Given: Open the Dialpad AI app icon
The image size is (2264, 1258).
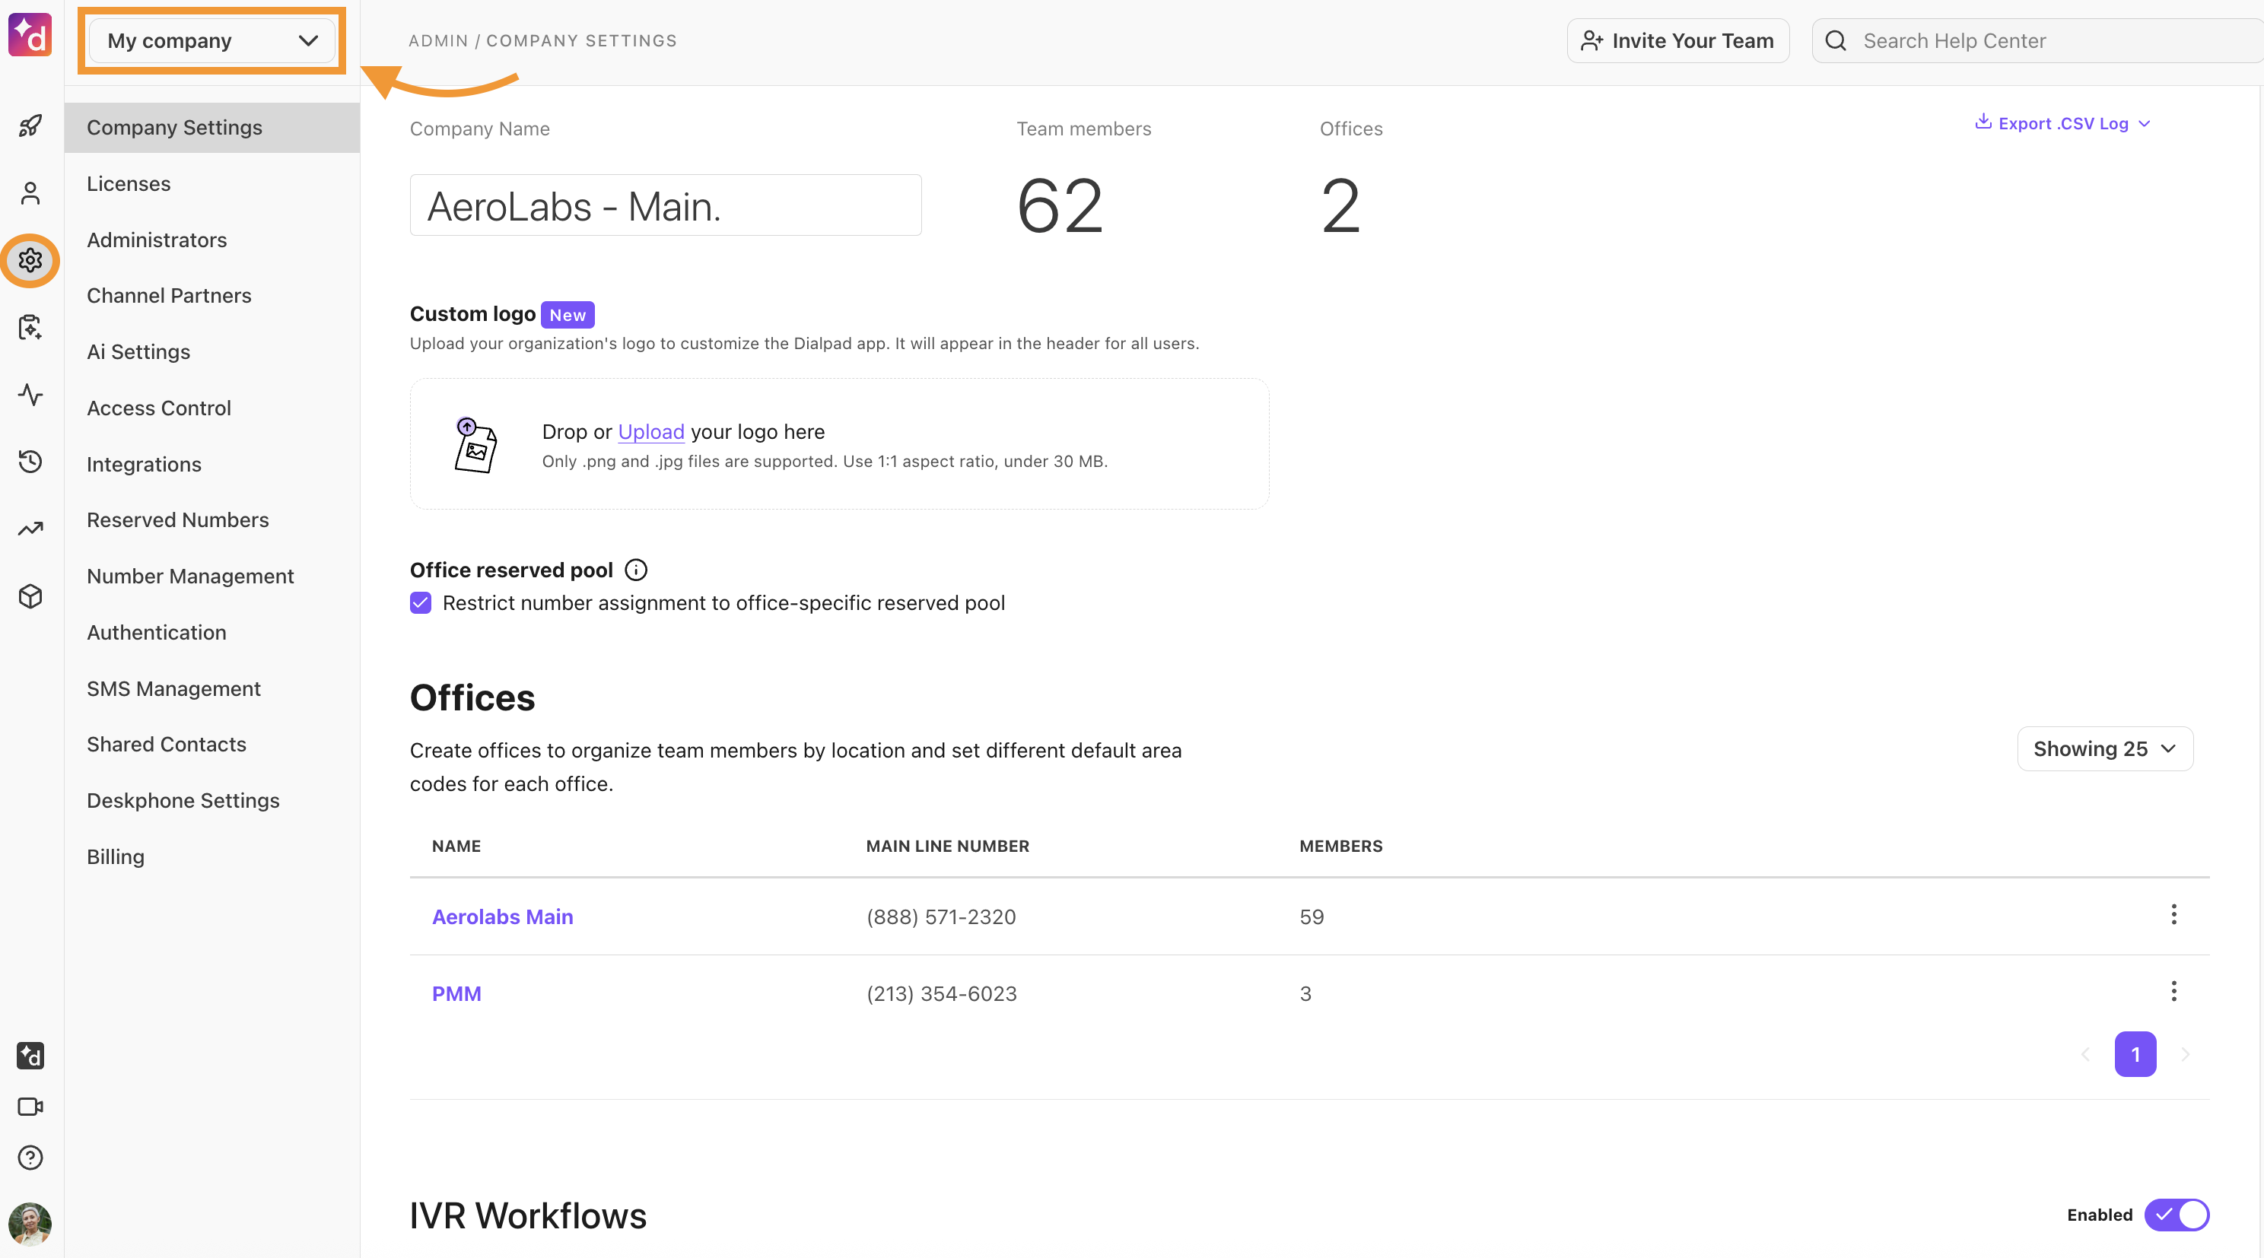Looking at the screenshot, I should click(x=30, y=1055).
